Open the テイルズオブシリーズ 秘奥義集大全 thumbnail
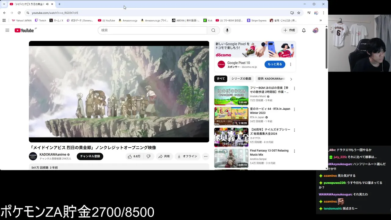This screenshot has height=220, width=391. (x=231, y=137)
